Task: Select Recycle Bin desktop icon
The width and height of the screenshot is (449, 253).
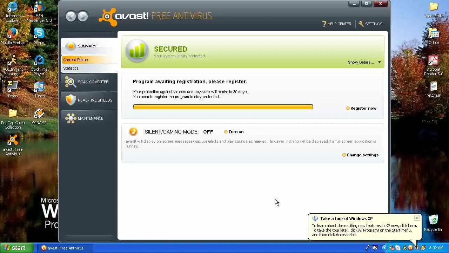Action: (434, 223)
